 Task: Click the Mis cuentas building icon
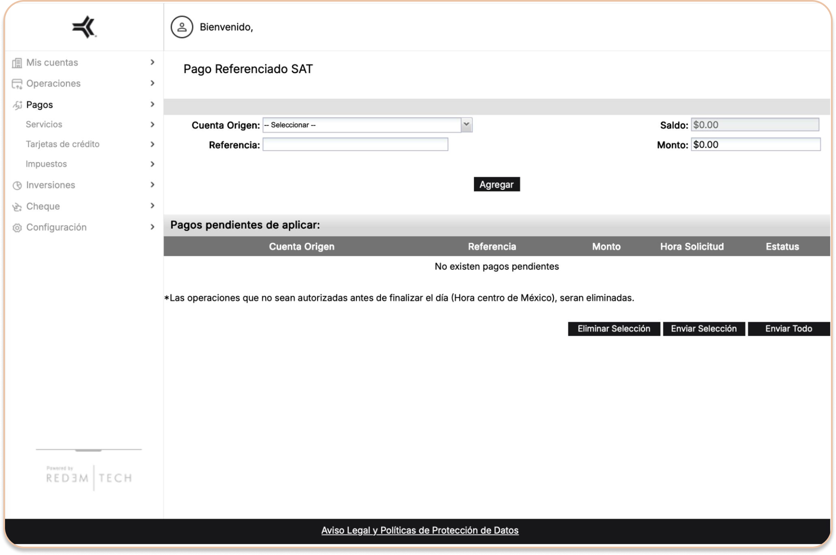(x=17, y=63)
